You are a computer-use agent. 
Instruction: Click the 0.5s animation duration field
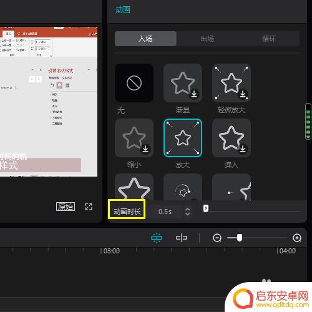165,212
